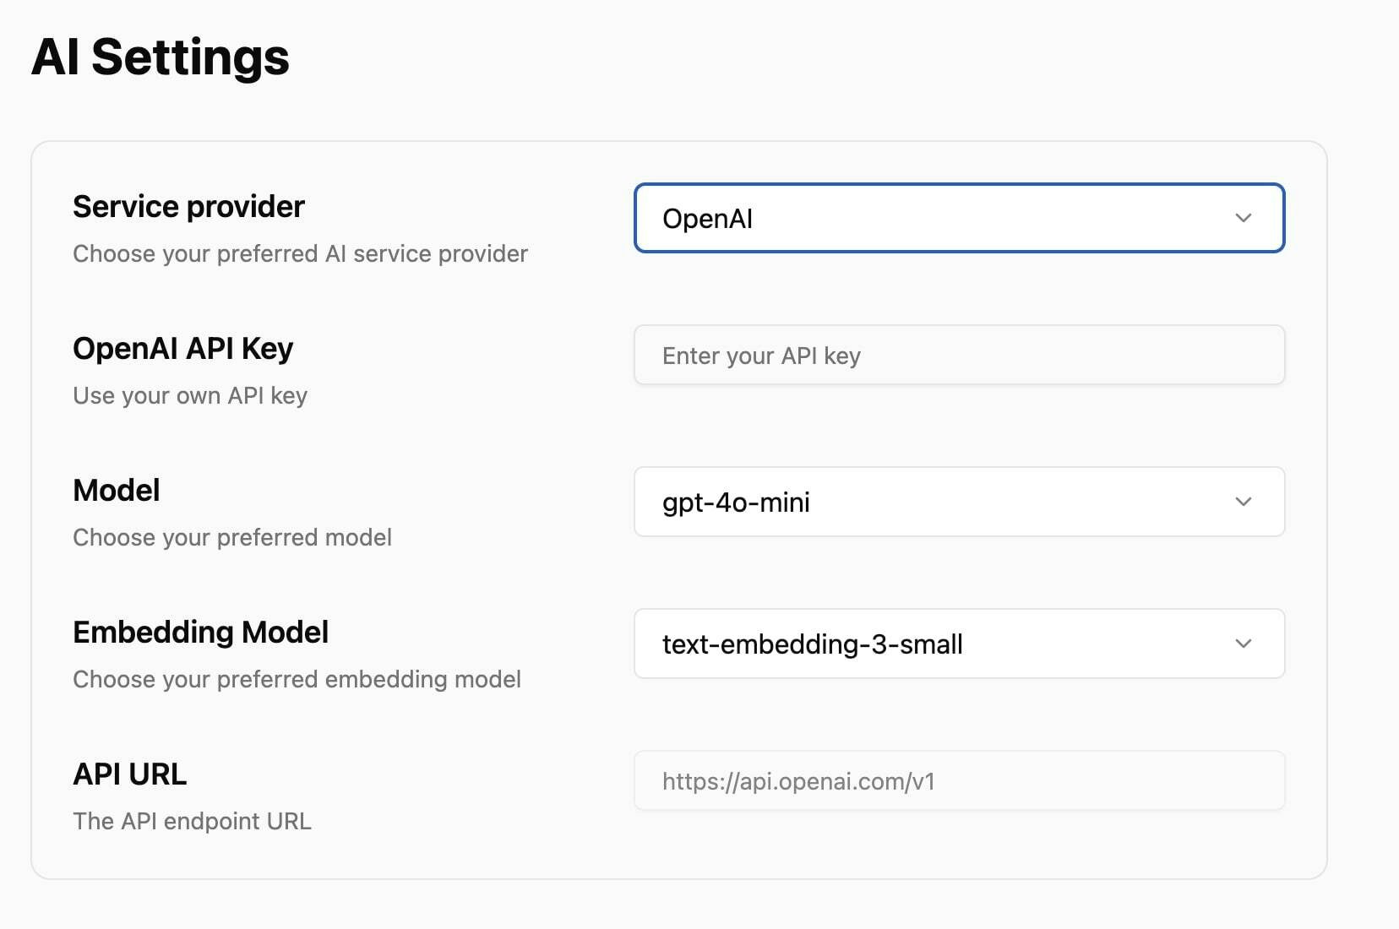Click the API URL input field
This screenshot has width=1399, height=929.
click(x=959, y=781)
